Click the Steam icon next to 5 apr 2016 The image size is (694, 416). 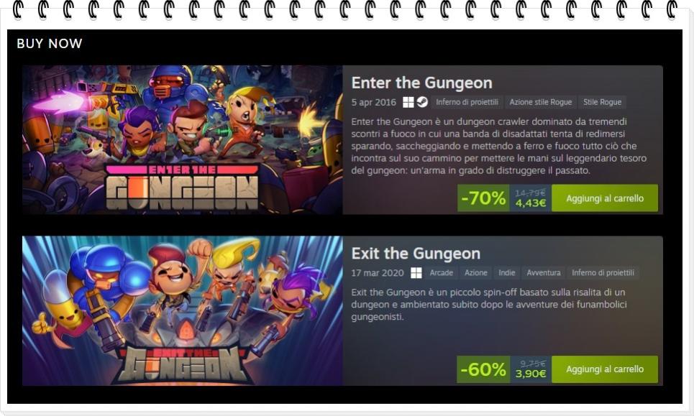click(x=422, y=103)
